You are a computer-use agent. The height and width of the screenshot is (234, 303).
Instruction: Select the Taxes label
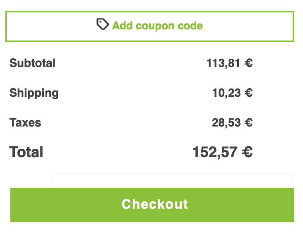25,123
